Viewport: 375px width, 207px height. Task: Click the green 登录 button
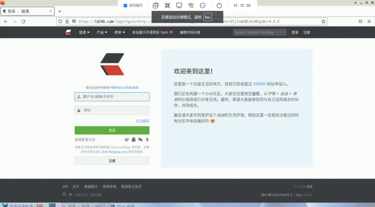[112, 130]
